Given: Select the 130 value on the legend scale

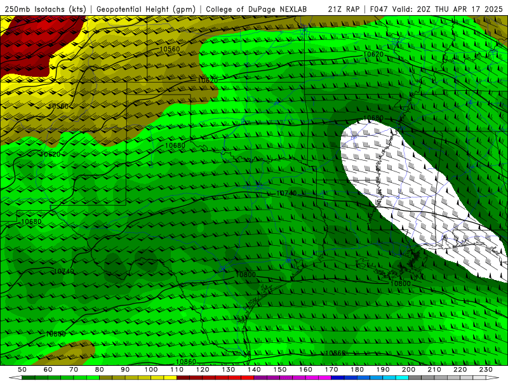Looking at the screenshot, I should tap(229, 370).
